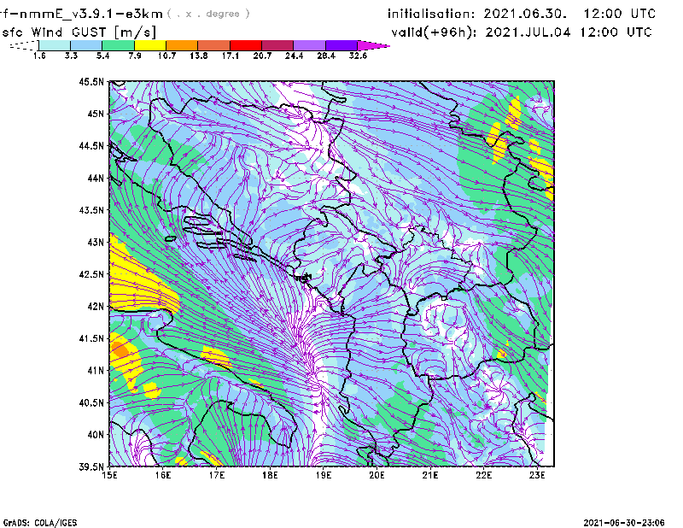
Task: Click the light blue legend swatch between 3.3 and 5.4
Action: pos(86,45)
